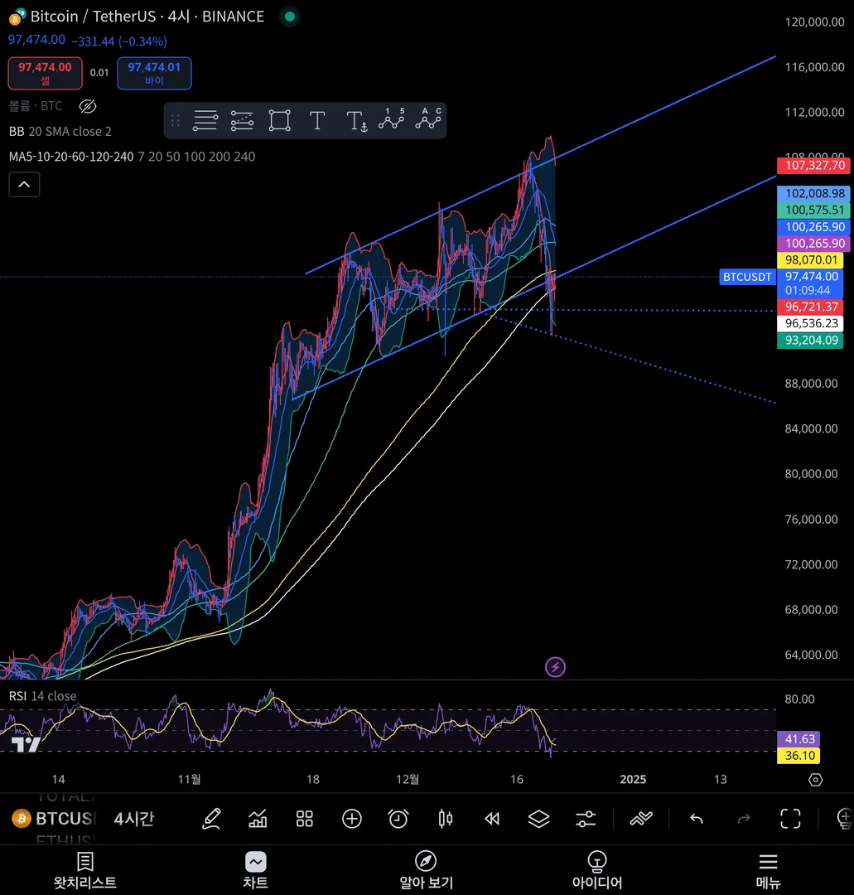Create an alert with the alarm clock icon
The width and height of the screenshot is (854, 895).
click(398, 819)
